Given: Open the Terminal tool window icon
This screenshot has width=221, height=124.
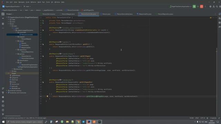Looking at the screenshot, I should (x=3, y=106).
